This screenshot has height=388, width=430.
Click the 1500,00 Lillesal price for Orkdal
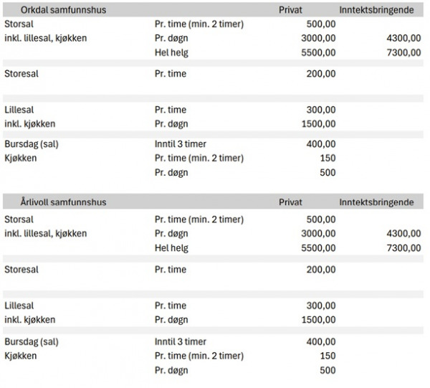pyautogui.click(x=317, y=123)
